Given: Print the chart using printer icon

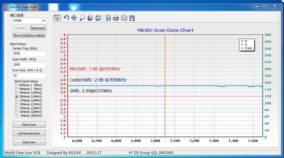Looking at the screenshot, I should point(116,18).
